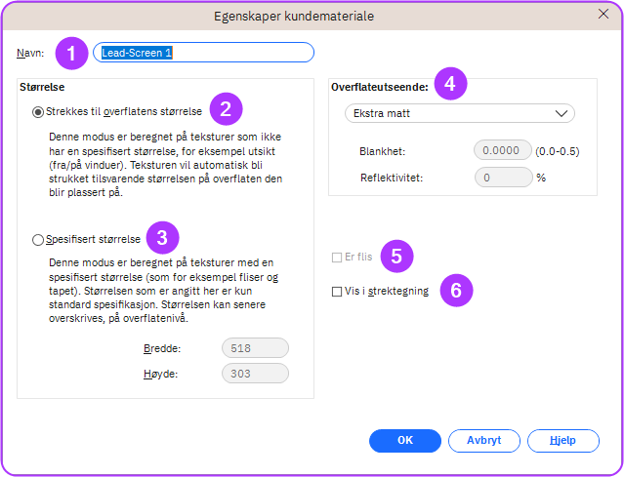Click the purple number 1 badge

click(71, 53)
